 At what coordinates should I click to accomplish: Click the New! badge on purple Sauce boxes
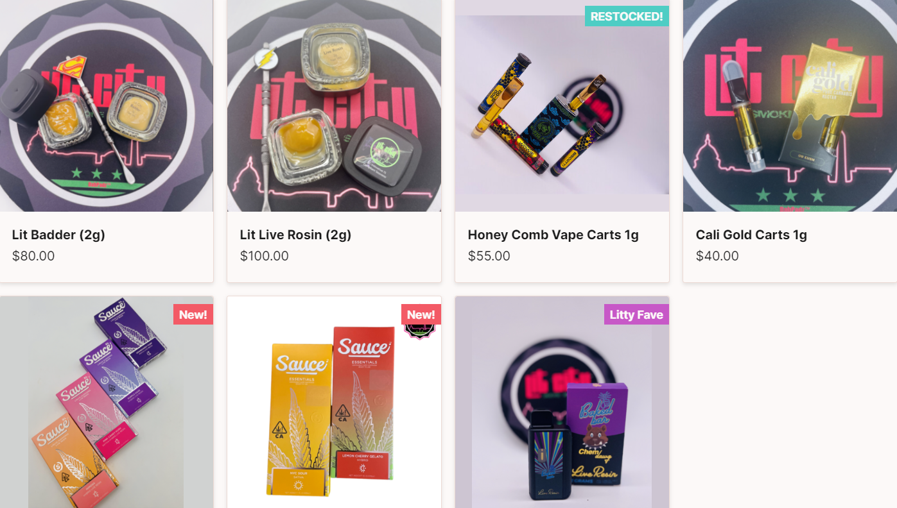(193, 314)
